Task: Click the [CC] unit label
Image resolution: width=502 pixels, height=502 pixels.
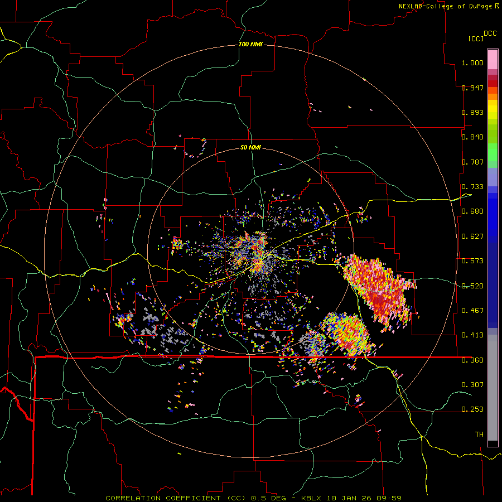Action: [476, 38]
